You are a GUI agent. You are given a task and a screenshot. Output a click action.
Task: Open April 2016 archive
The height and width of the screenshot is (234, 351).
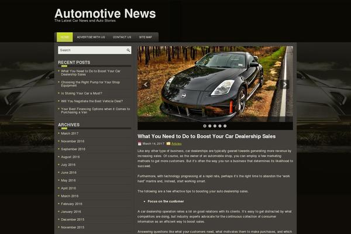68,188
